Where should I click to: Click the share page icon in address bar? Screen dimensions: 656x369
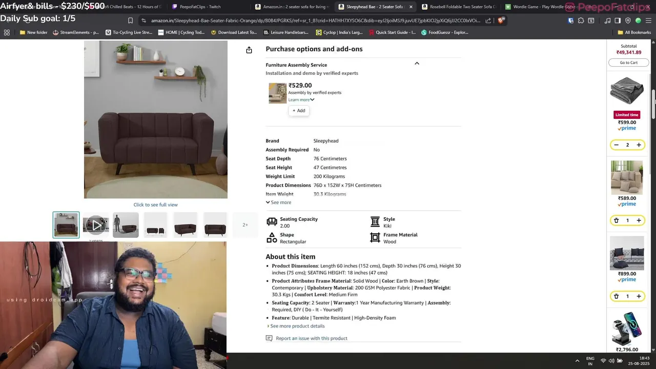pos(488,20)
